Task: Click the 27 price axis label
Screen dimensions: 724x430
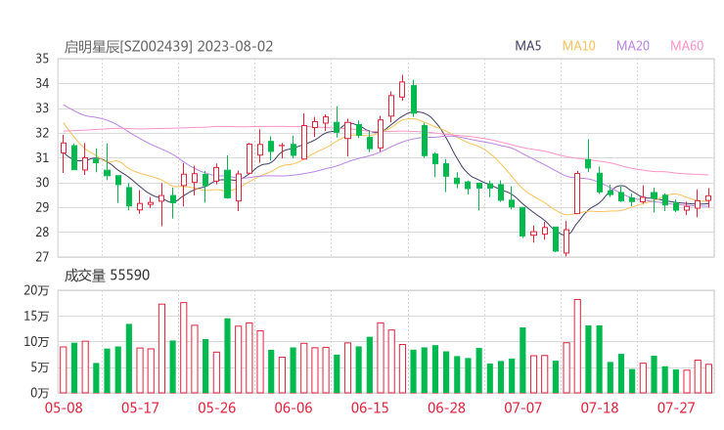Action: click(42, 257)
